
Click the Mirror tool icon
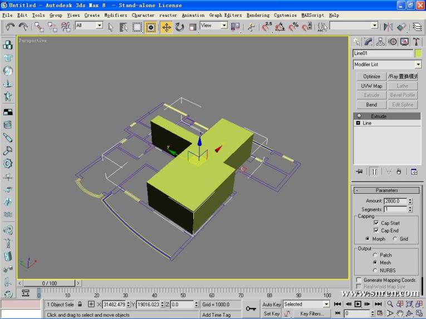click(x=388, y=27)
